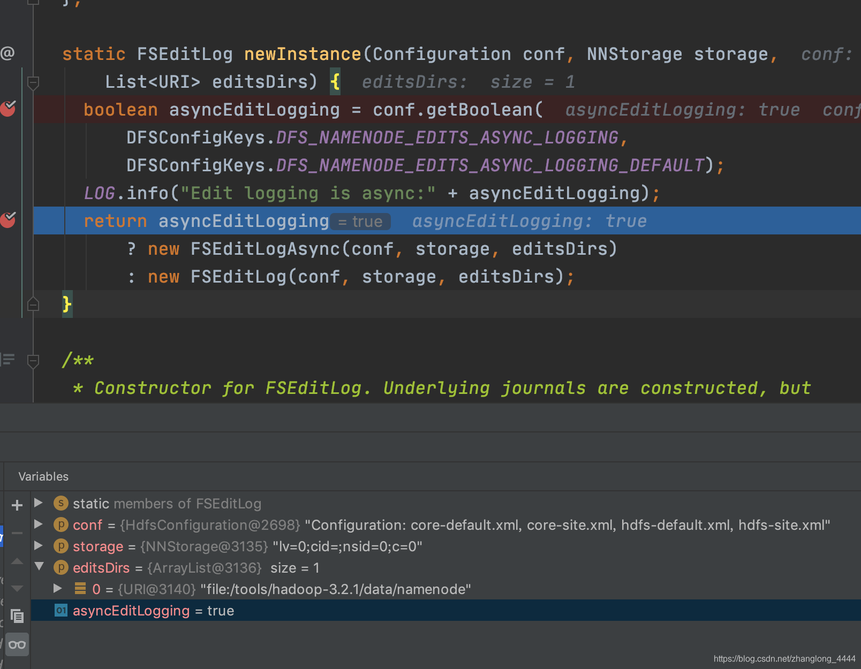Expand URI element 0 under editsDirs
Image resolution: width=861 pixels, height=669 pixels.
(58, 589)
